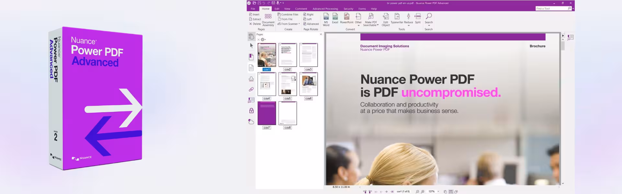Convert to PowerPoint

[346, 18]
